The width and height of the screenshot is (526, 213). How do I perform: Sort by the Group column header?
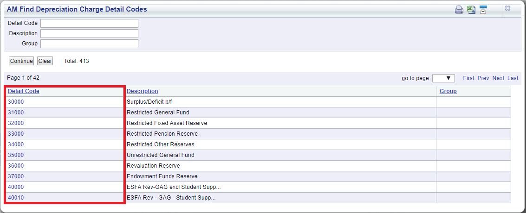click(448, 91)
